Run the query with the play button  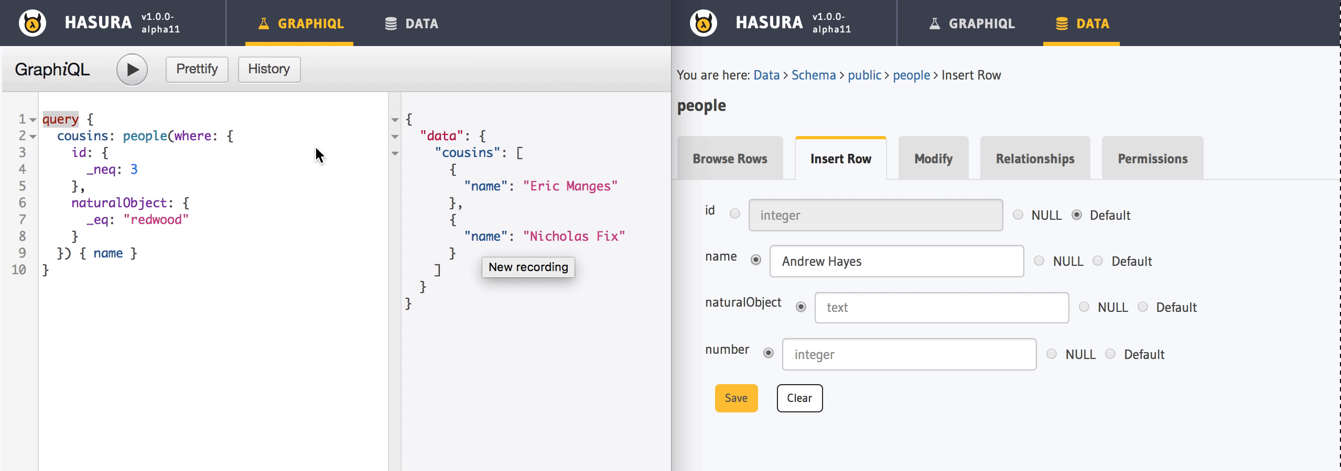click(132, 70)
